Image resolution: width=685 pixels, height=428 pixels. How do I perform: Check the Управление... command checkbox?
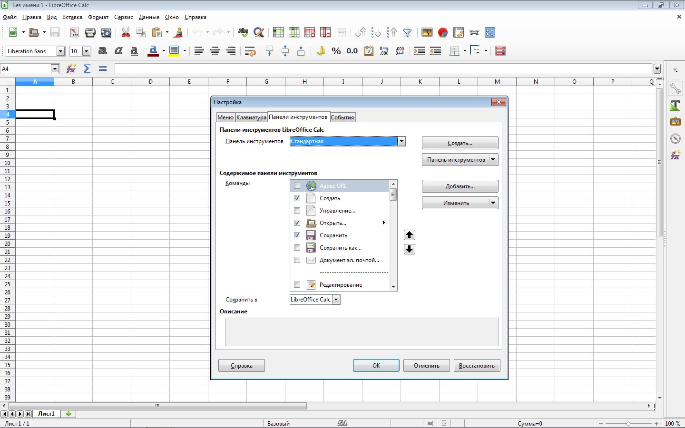(x=297, y=211)
